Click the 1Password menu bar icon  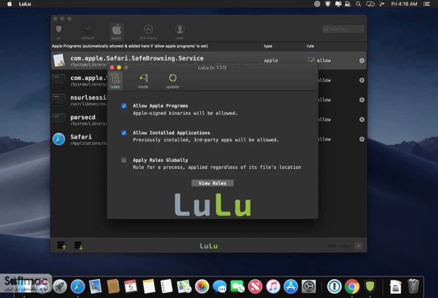[317, 4]
